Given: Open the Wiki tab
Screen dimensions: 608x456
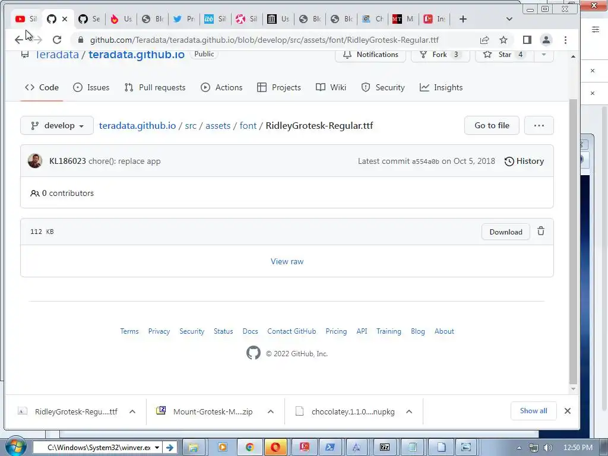Looking at the screenshot, I should coord(331,88).
